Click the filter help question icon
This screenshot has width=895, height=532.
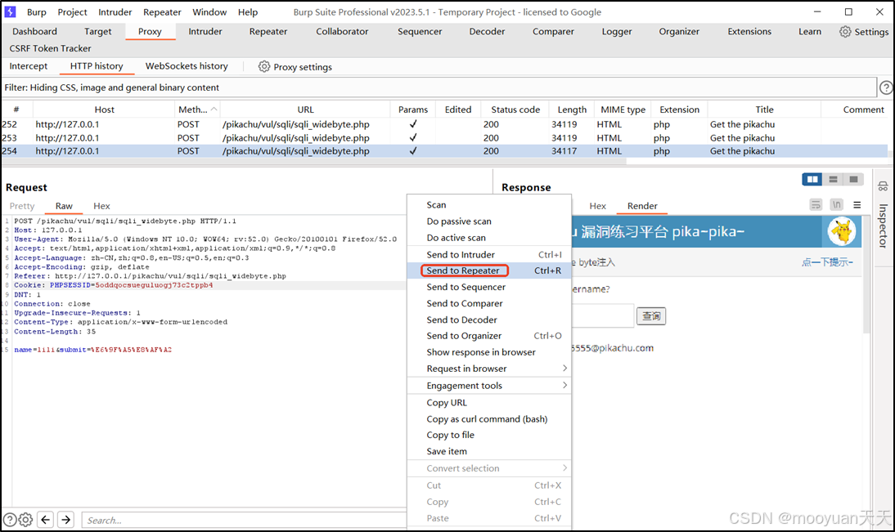coord(886,87)
